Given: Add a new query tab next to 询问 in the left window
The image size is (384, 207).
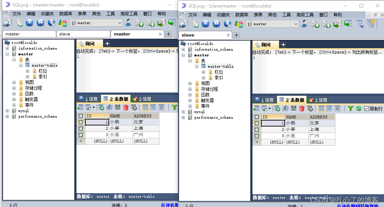Looking at the screenshot, I should tap(107, 44).
